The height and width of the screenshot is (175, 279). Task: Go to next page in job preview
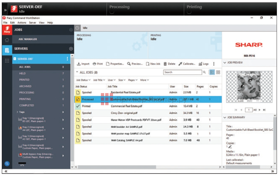260,110
